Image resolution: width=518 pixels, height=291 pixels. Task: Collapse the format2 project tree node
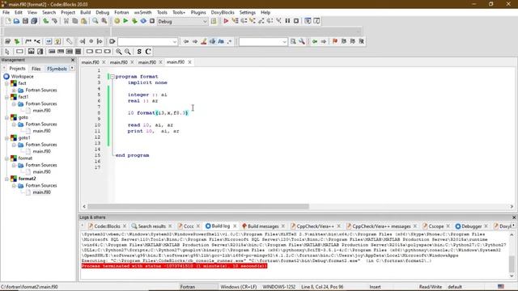point(6,179)
